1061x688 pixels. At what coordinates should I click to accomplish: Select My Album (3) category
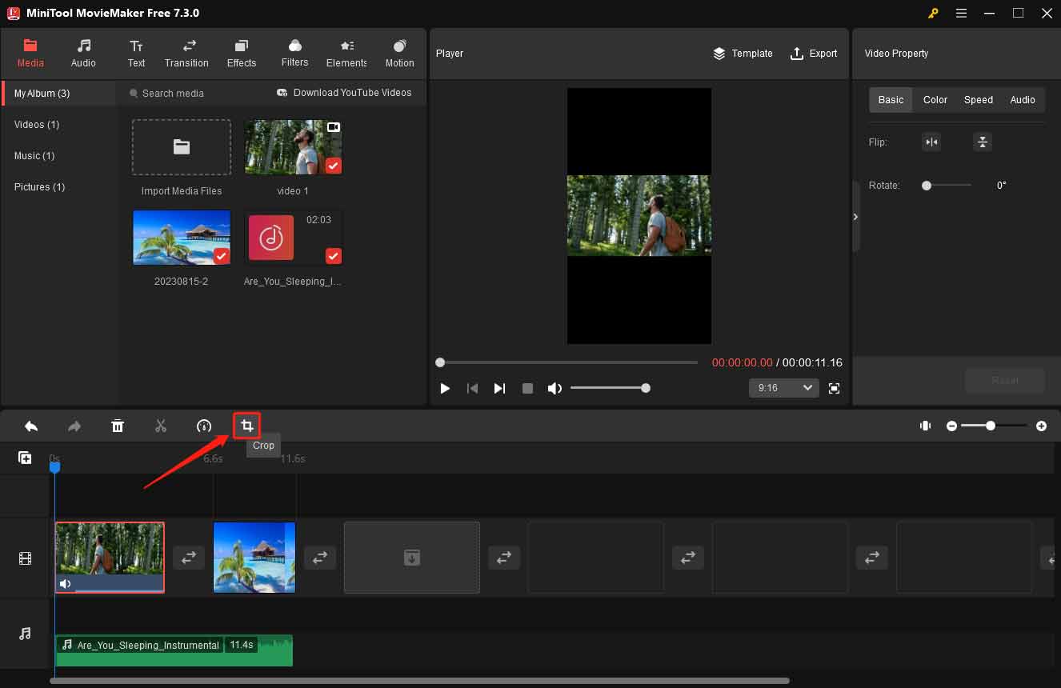pos(58,94)
